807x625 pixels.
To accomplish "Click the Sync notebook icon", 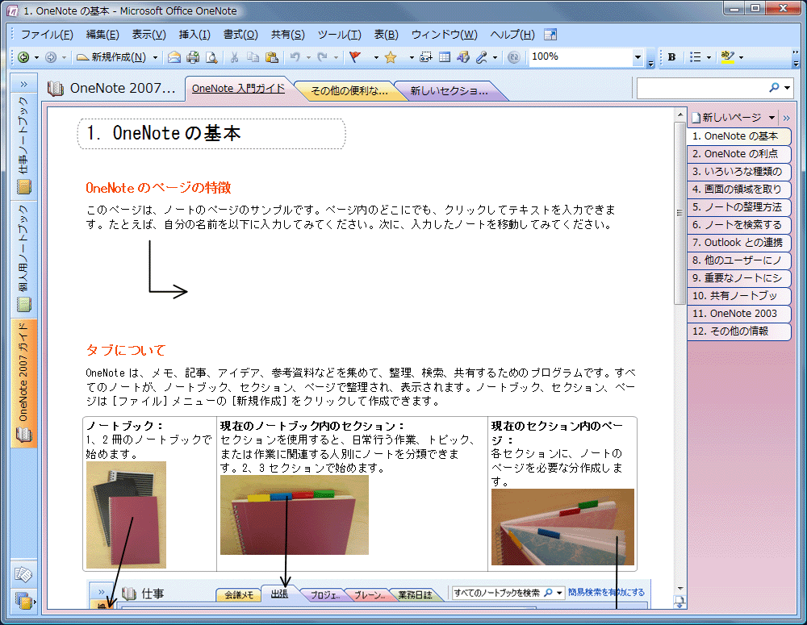I will (x=513, y=57).
